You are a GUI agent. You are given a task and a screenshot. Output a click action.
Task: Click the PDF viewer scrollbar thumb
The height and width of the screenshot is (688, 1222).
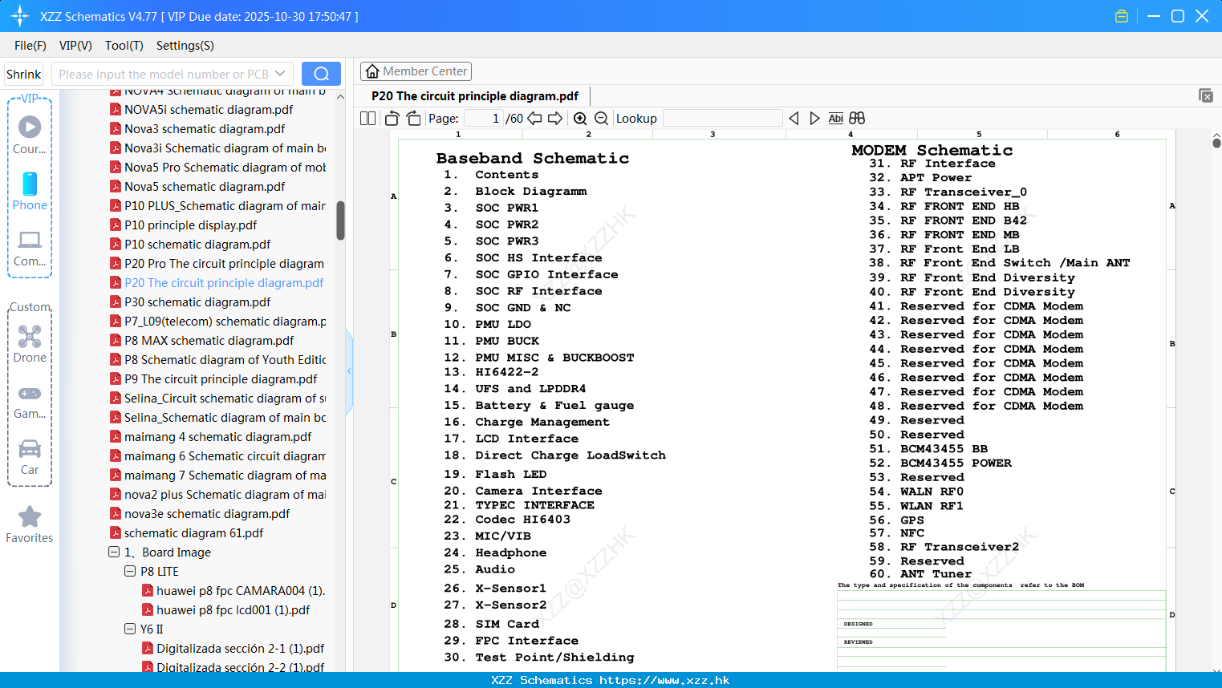[1216, 143]
